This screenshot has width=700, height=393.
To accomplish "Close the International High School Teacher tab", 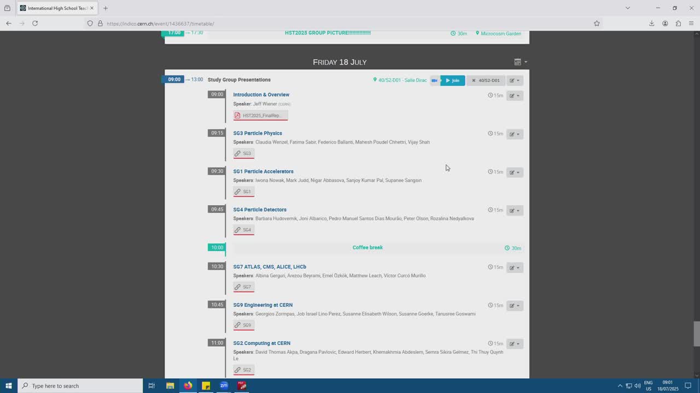I will point(92,8).
